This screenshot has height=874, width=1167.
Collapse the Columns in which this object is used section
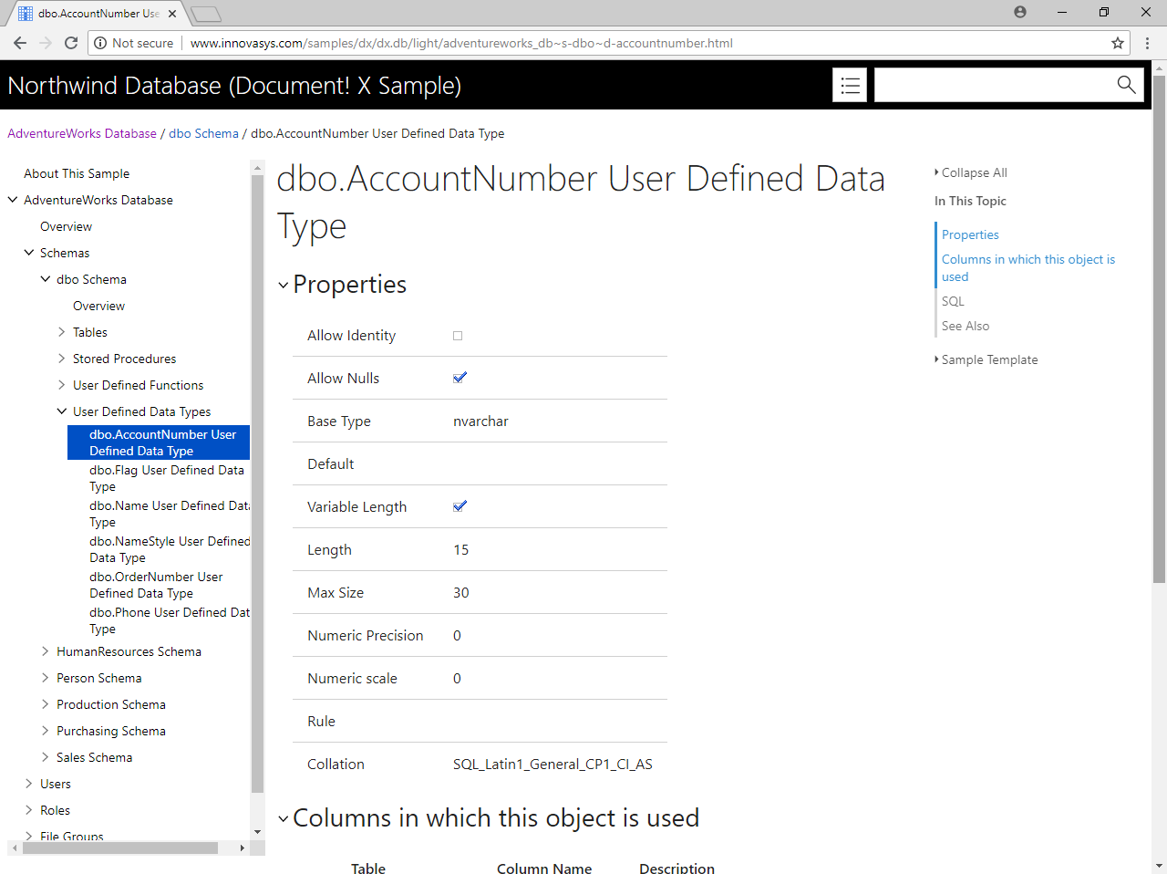pos(283,819)
